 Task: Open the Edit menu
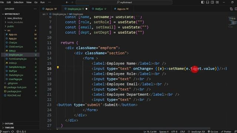[9, 2]
